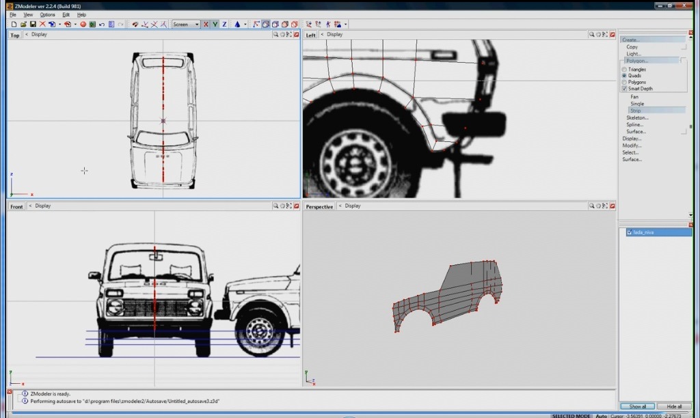
Task: Select the Polygons radio option
Action: pos(624,82)
